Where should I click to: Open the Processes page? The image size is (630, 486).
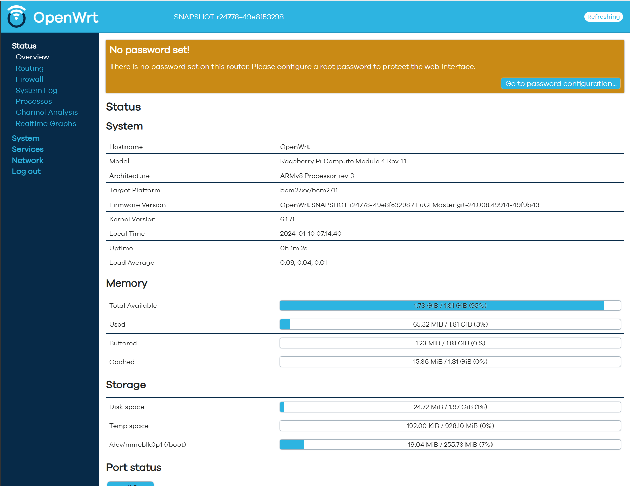[34, 101]
